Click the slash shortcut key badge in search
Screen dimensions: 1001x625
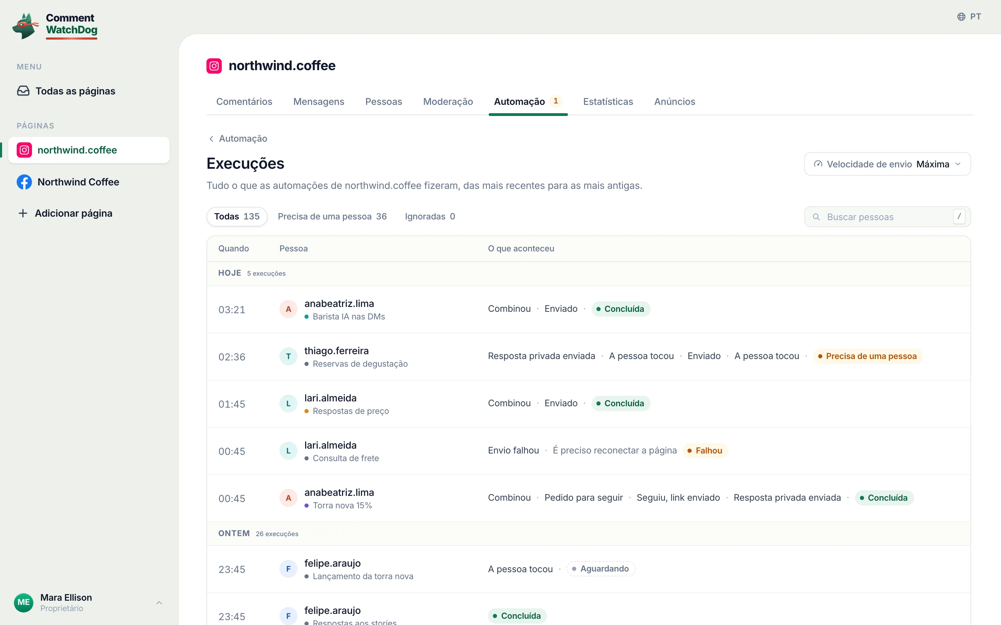959,217
